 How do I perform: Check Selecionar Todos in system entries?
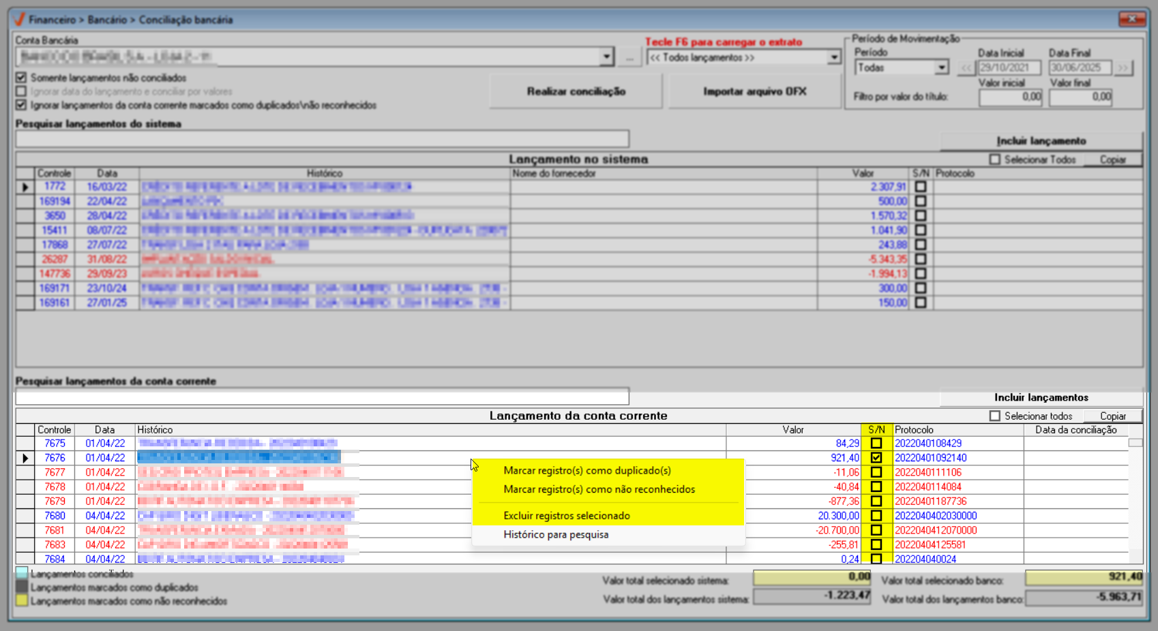pos(995,159)
